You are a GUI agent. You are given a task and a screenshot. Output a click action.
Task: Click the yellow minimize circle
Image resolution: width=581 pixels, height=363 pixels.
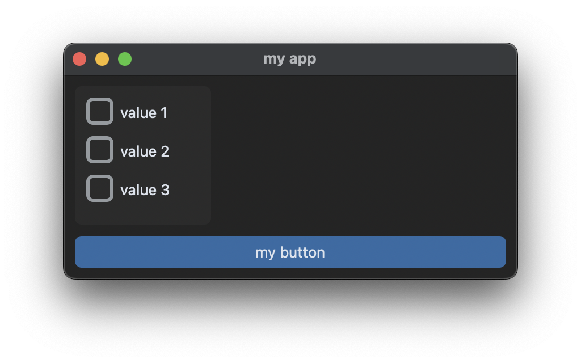(x=102, y=58)
